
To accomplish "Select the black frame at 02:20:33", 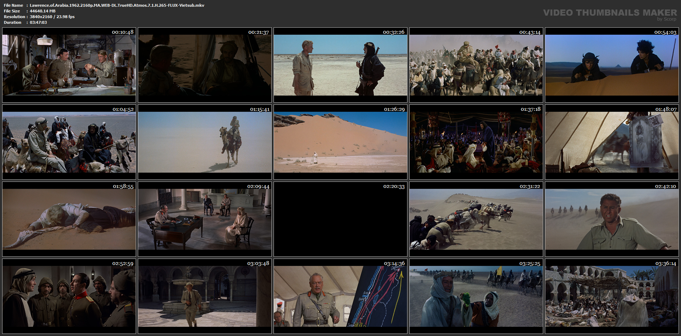I will (340, 219).
